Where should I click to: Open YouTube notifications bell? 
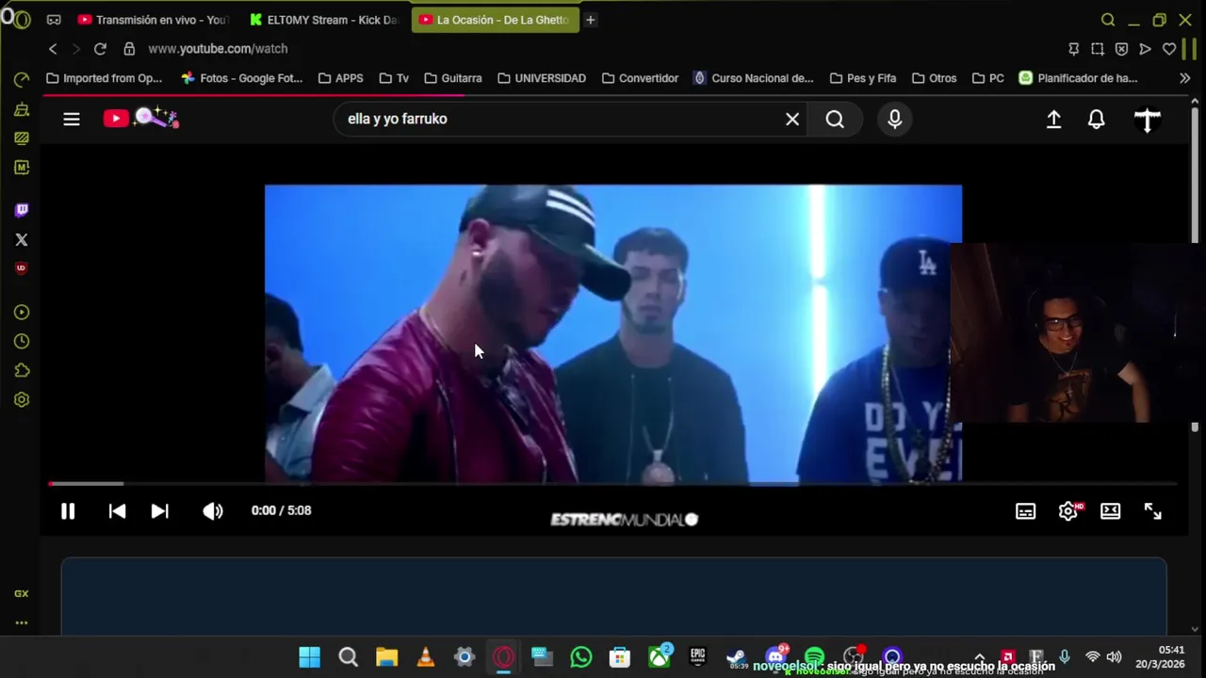click(1096, 119)
